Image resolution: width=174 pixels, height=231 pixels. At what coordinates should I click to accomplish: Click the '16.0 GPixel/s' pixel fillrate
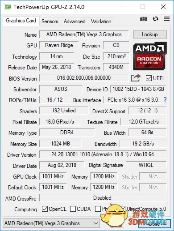click(x=60, y=122)
